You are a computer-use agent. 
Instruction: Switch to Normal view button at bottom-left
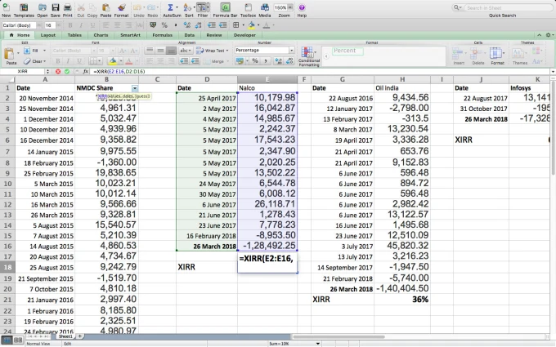[x=7, y=340]
